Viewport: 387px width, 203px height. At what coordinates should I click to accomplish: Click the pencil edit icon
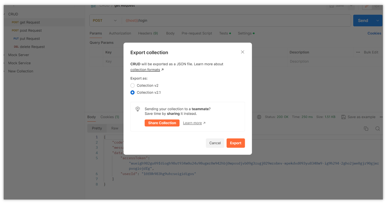click(x=367, y=6)
